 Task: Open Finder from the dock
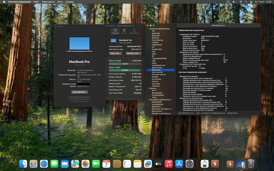23,164
